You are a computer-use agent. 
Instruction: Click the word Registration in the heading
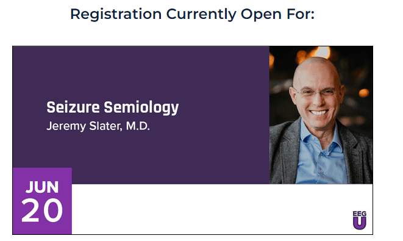coord(116,15)
